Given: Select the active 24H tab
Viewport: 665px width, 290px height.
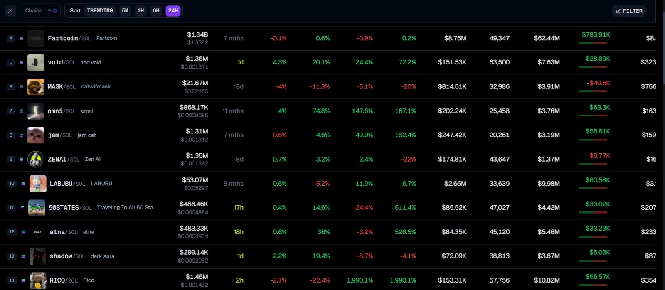Looking at the screenshot, I should tap(173, 11).
